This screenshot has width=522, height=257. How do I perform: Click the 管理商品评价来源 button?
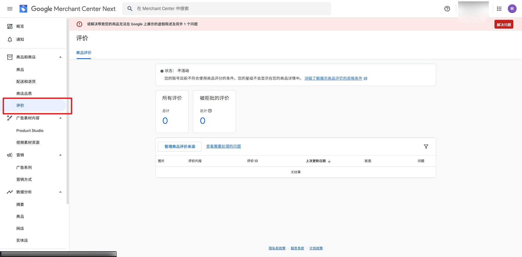(x=180, y=147)
